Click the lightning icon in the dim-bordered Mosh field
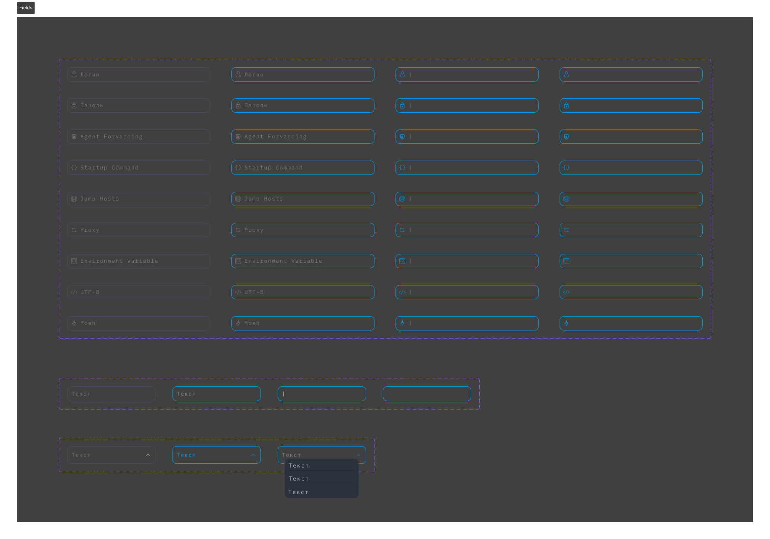 point(74,323)
